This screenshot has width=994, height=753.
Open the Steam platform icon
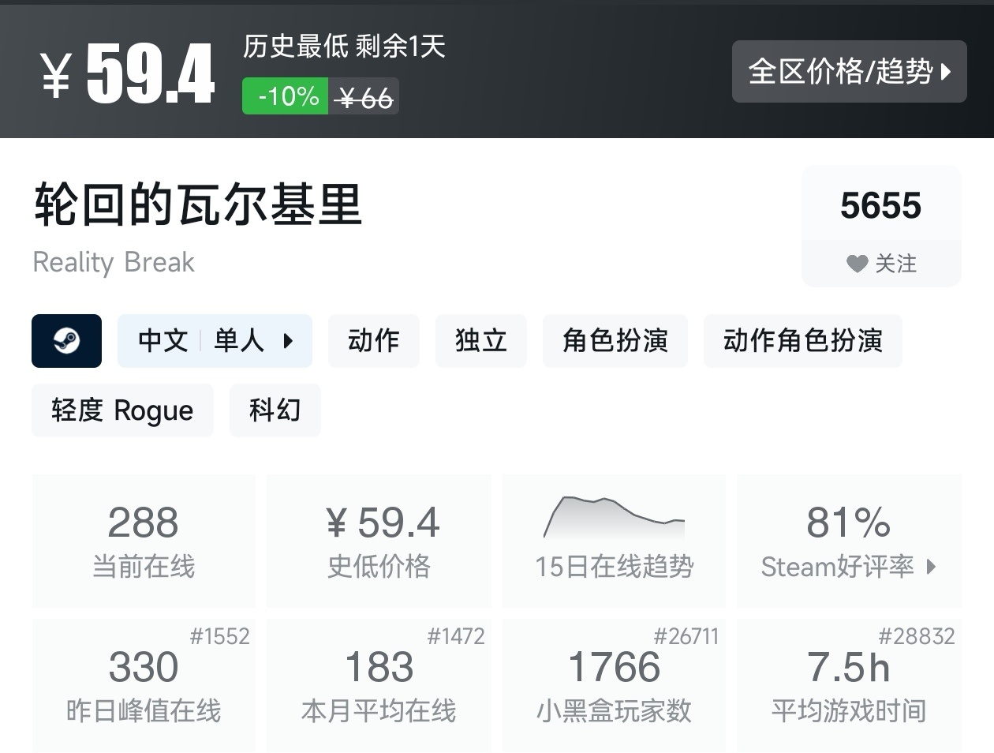click(x=66, y=341)
